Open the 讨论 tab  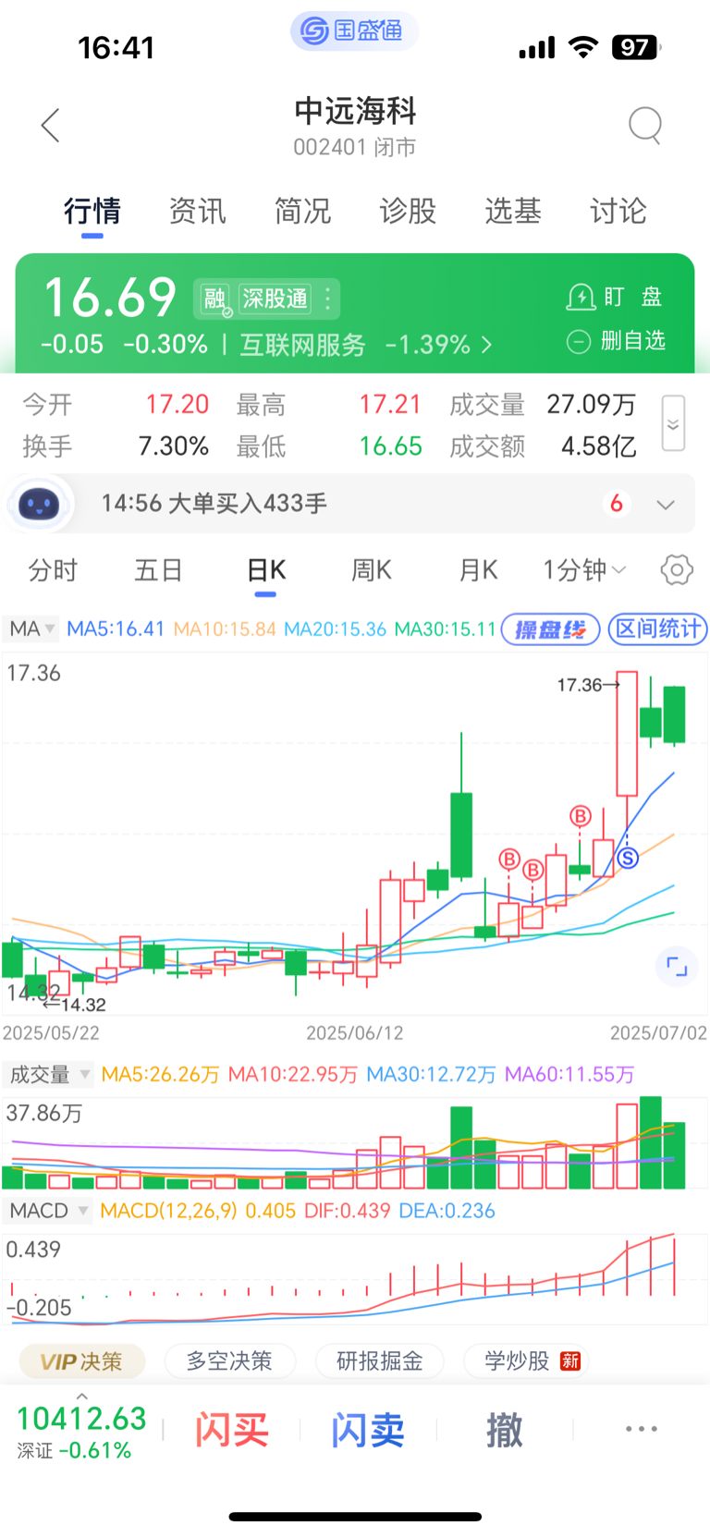tap(618, 211)
